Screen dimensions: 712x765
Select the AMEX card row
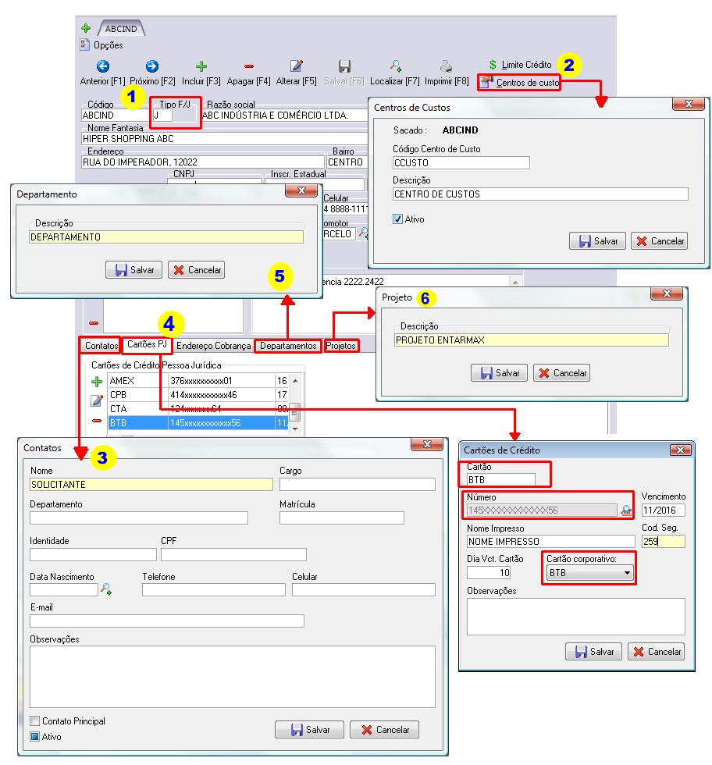point(198,381)
